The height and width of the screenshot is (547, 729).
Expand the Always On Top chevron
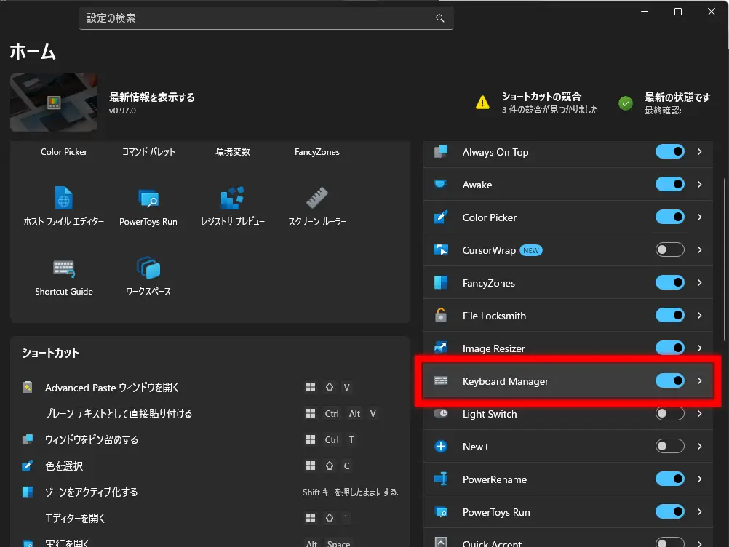click(699, 152)
